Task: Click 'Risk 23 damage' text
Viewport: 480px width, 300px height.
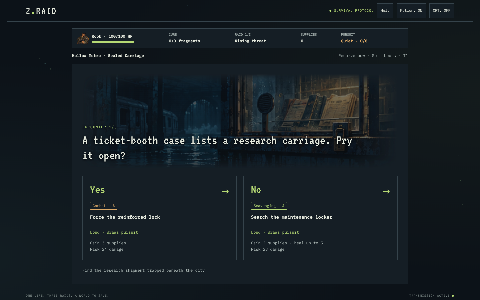Action: point(268,249)
